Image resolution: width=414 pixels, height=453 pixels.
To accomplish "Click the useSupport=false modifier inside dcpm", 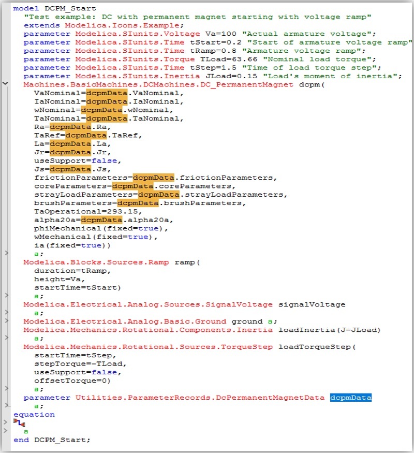I will (76, 160).
